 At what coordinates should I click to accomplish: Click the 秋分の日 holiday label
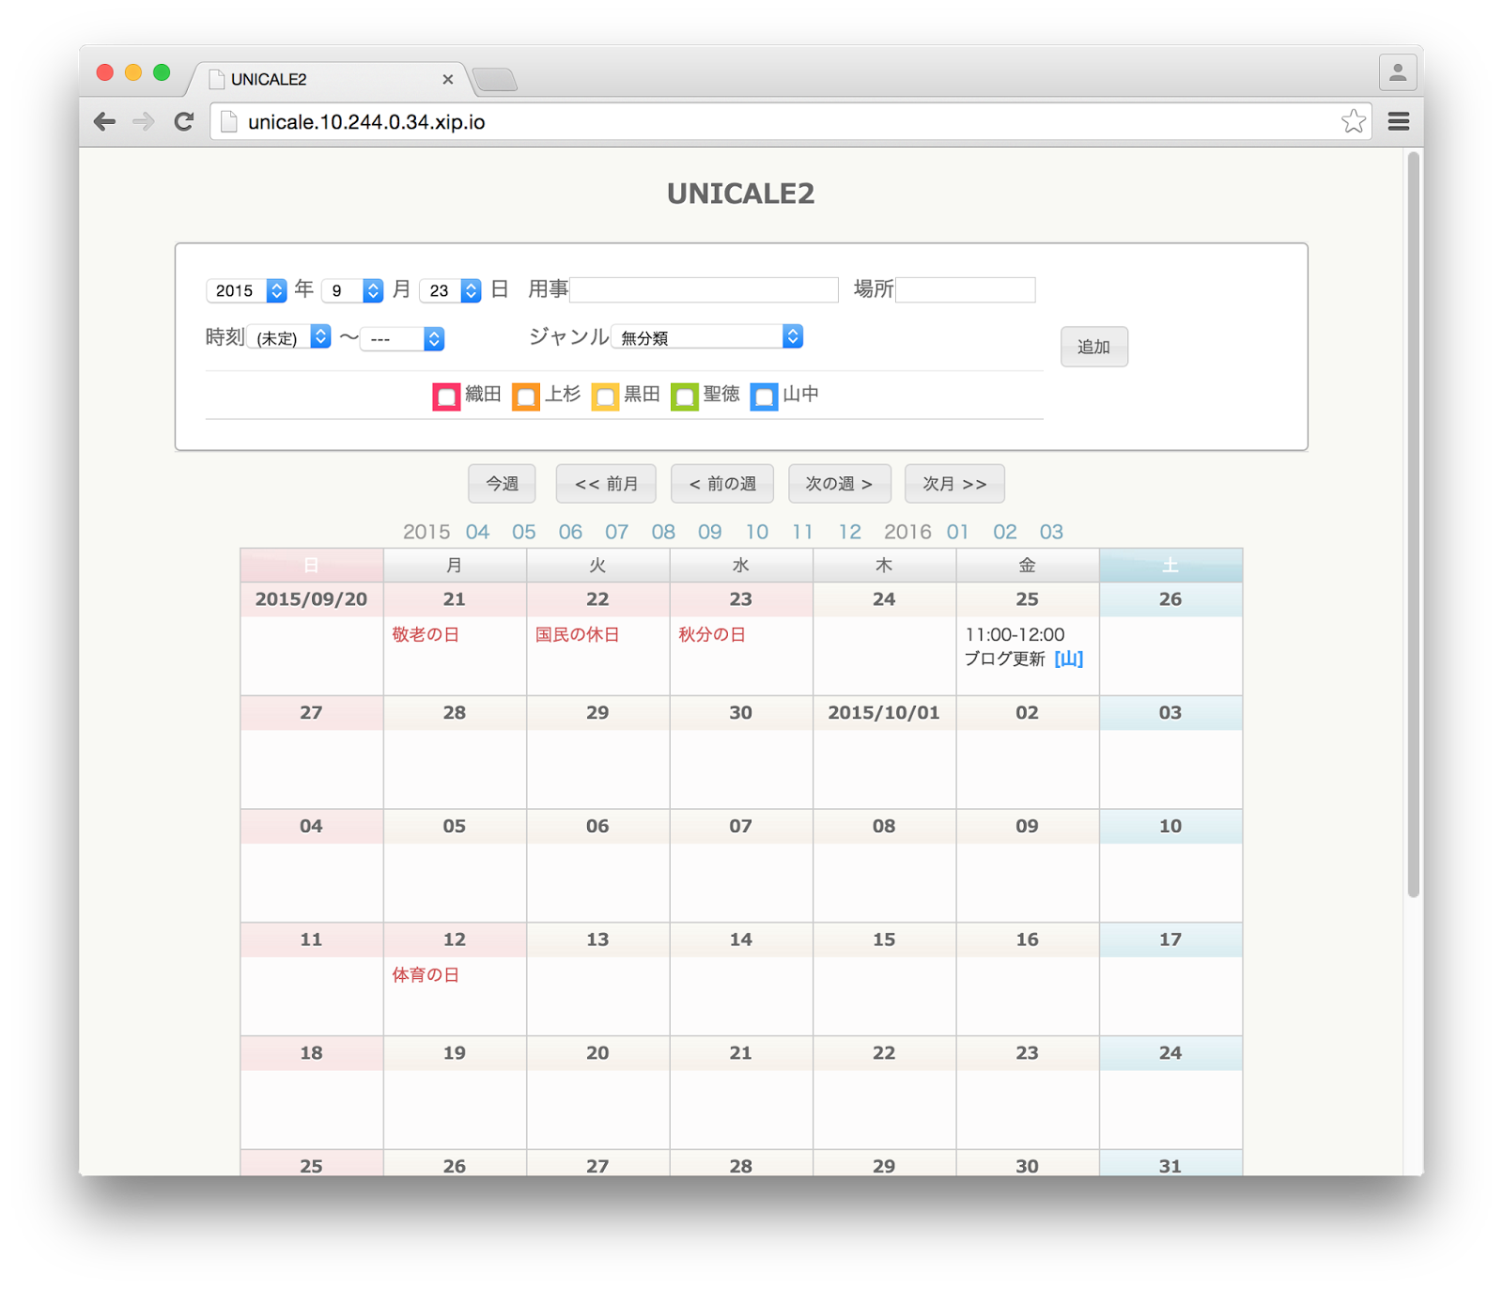click(712, 634)
